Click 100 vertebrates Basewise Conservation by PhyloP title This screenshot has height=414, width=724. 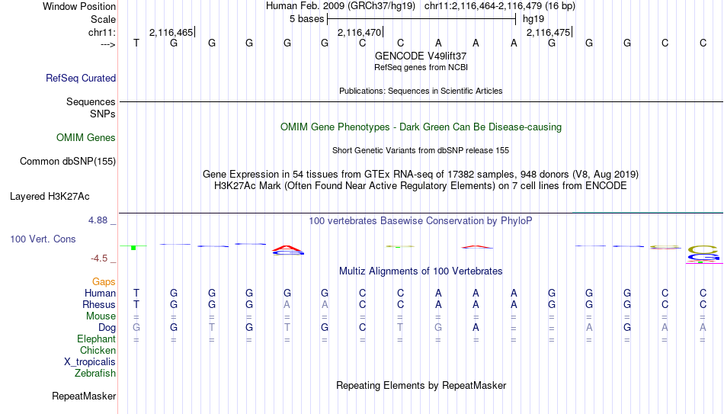coord(421,221)
